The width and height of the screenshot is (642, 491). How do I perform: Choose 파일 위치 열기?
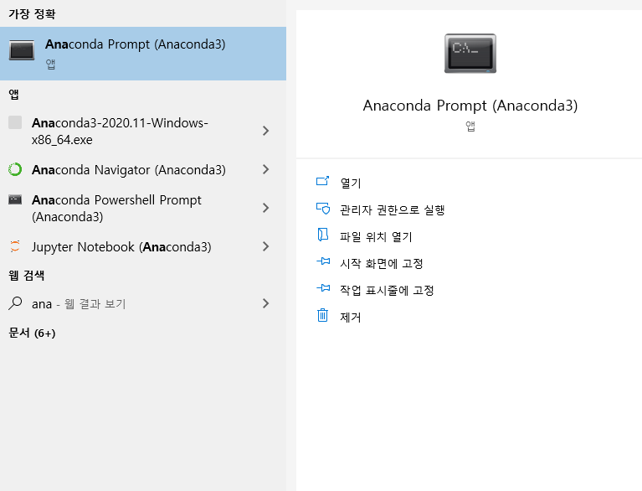coord(376,236)
